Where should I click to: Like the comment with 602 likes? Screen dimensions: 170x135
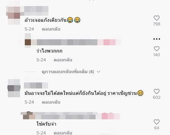(157, 92)
